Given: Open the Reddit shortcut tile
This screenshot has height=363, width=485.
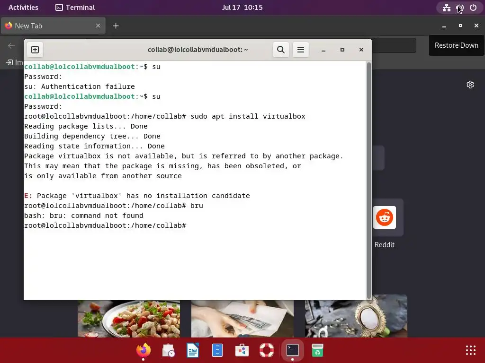Looking at the screenshot, I should [385, 217].
